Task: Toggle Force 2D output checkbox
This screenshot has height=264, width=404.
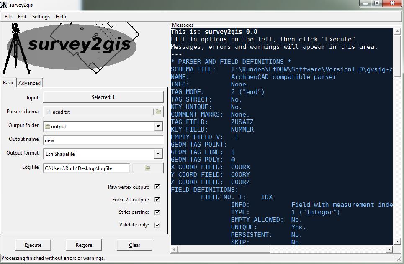Action: [157, 200]
